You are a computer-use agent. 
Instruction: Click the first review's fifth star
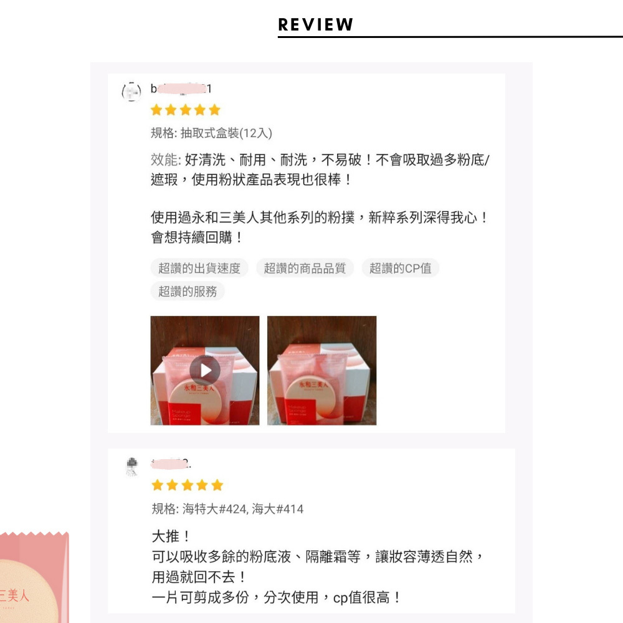pyautogui.click(x=214, y=110)
